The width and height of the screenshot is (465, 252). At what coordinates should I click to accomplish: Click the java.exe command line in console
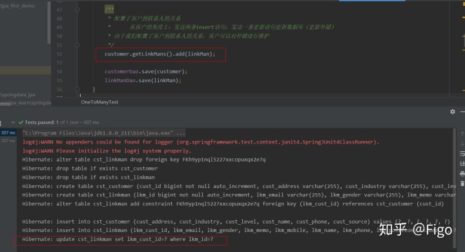(103, 133)
